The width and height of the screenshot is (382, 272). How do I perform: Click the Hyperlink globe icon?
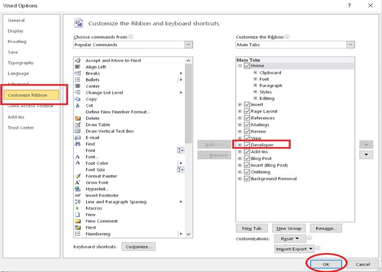(x=77, y=189)
